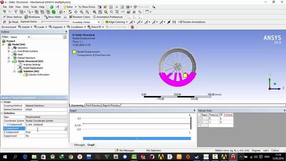
Task: Select Analysis Settings tree item
Action: 32,64
